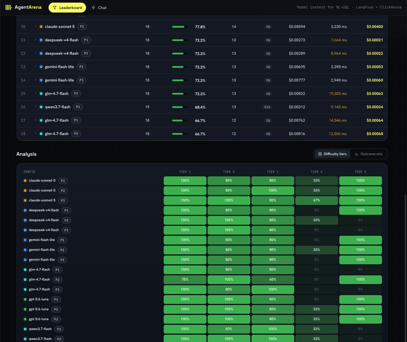Click the $0.00024 cost value for qwen3.7-flash
Viewport: 407px width, 342px height.
[375, 107]
